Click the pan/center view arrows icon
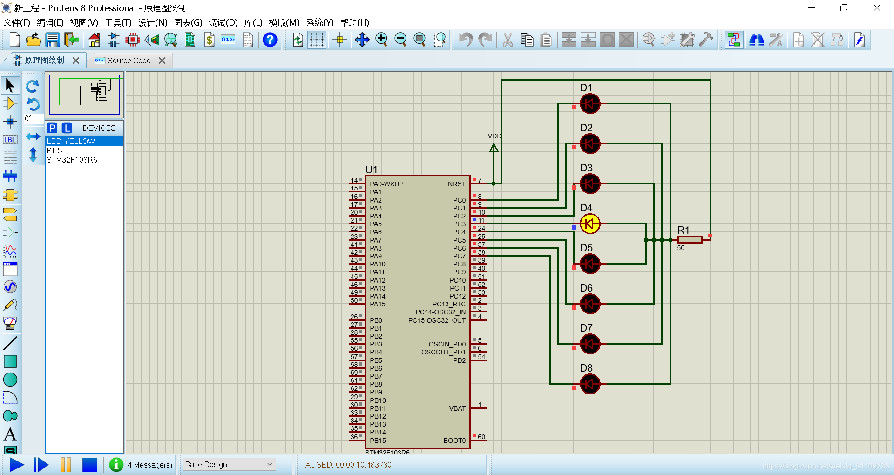The height and width of the screenshot is (475, 894). point(362,40)
